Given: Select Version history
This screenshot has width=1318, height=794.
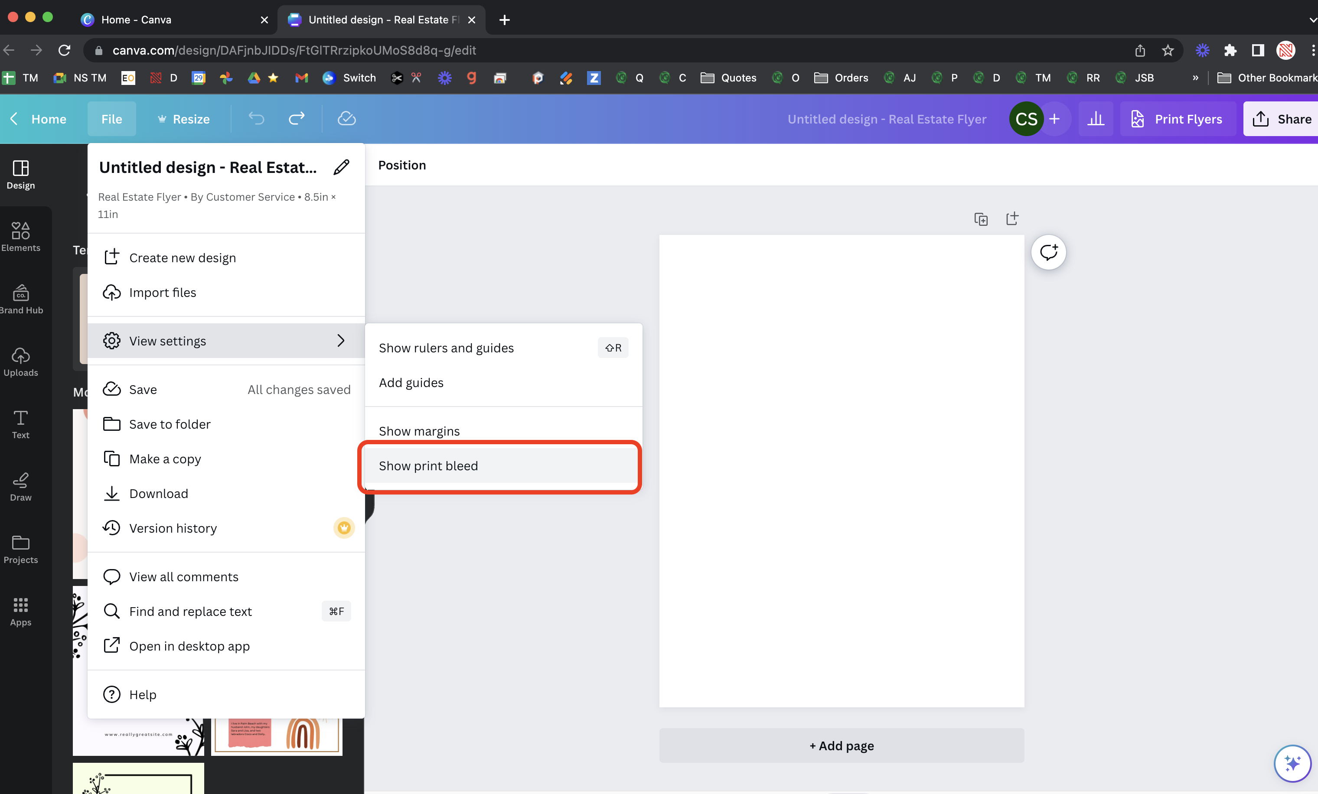Looking at the screenshot, I should (x=226, y=528).
